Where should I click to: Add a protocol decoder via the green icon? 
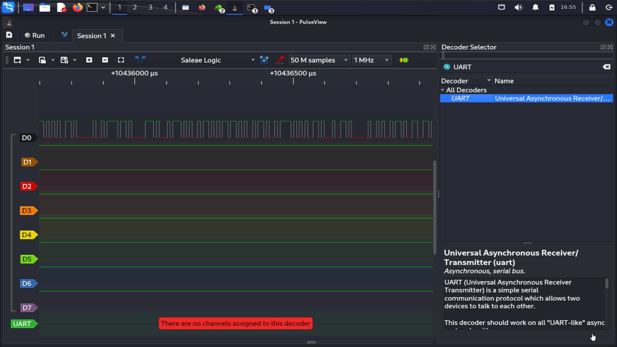pyautogui.click(x=403, y=60)
